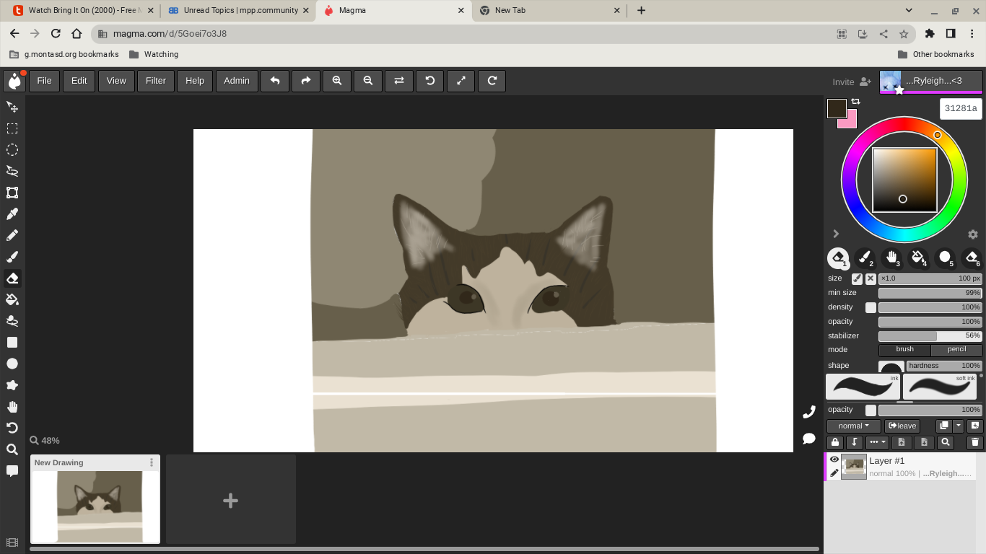Image resolution: width=986 pixels, height=554 pixels.
Task: Open the View menu
Action: coord(116,81)
